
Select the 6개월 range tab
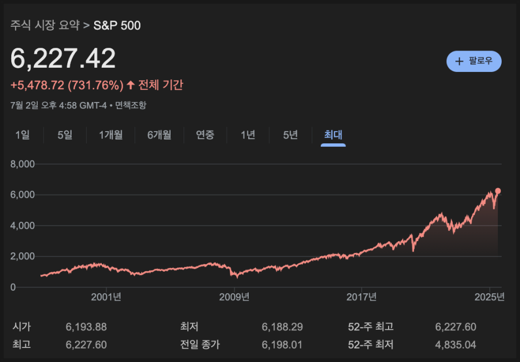pyautogui.click(x=159, y=135)
